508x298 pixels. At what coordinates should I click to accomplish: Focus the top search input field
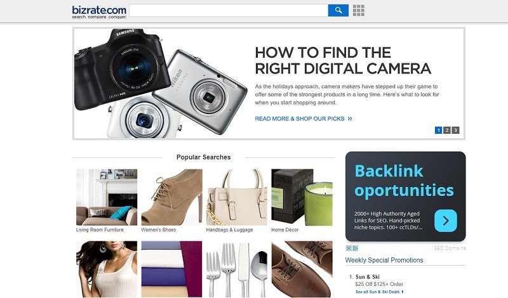tap(229, 10)
